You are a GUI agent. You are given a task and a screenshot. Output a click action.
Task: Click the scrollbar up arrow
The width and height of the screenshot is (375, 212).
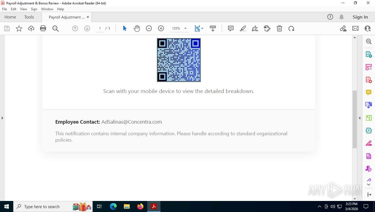click(x=355, y=38)
